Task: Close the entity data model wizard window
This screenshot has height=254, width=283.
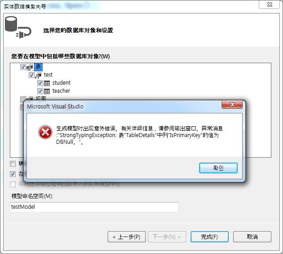Action: (269, 4)
